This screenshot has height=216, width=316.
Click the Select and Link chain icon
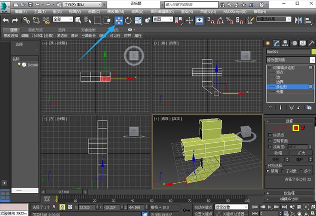[26, 20]
